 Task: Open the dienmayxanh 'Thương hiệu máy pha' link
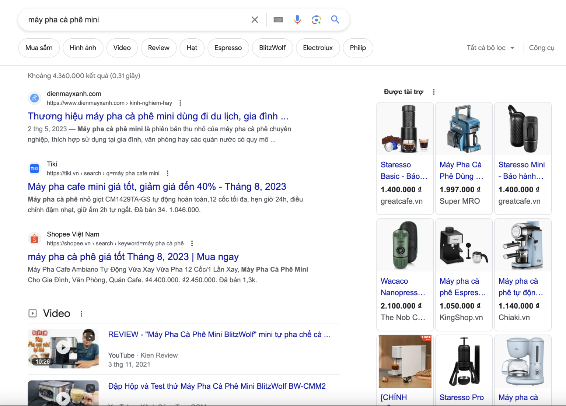[158, 116]
